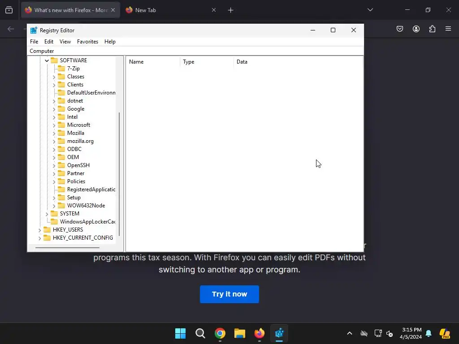Screen dimensions: 459x344
Task: Click Registry Editor taskbar icon
Action: (279, 333)
